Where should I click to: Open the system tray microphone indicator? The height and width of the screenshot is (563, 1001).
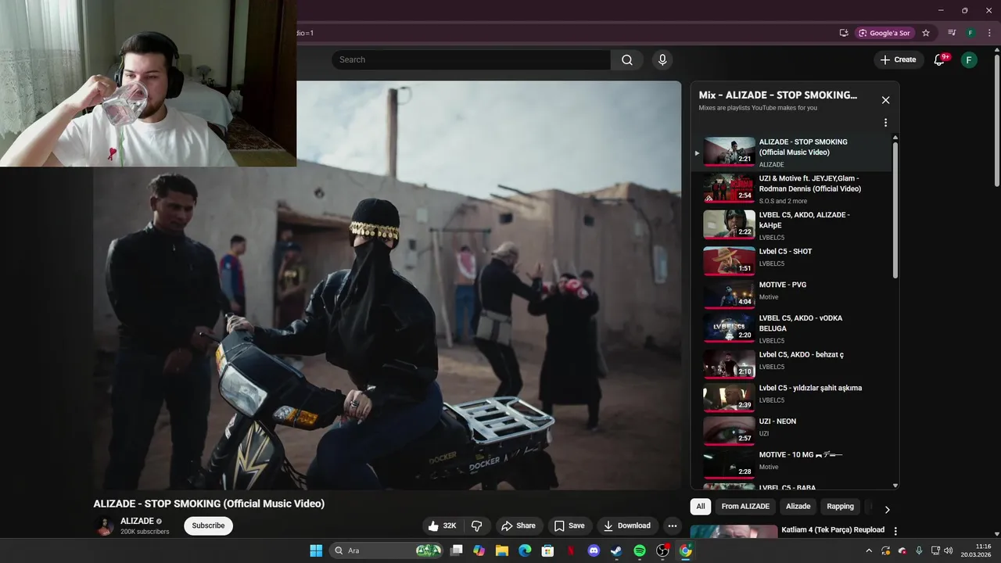tap(919, 550)
